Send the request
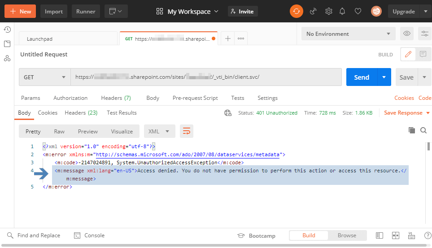432x248 pixels. (x=362, y=77)
